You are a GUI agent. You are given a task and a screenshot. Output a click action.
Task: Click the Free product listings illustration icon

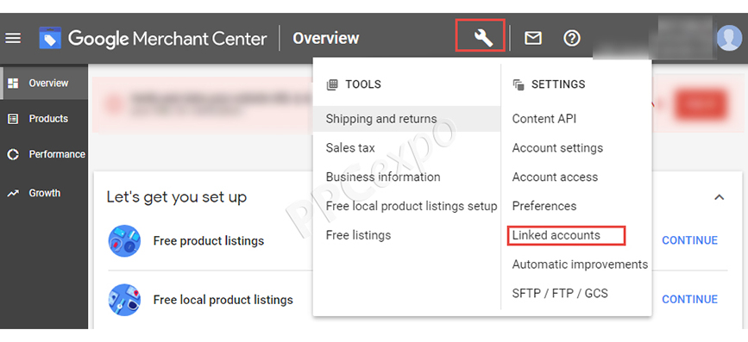(124, 241)
